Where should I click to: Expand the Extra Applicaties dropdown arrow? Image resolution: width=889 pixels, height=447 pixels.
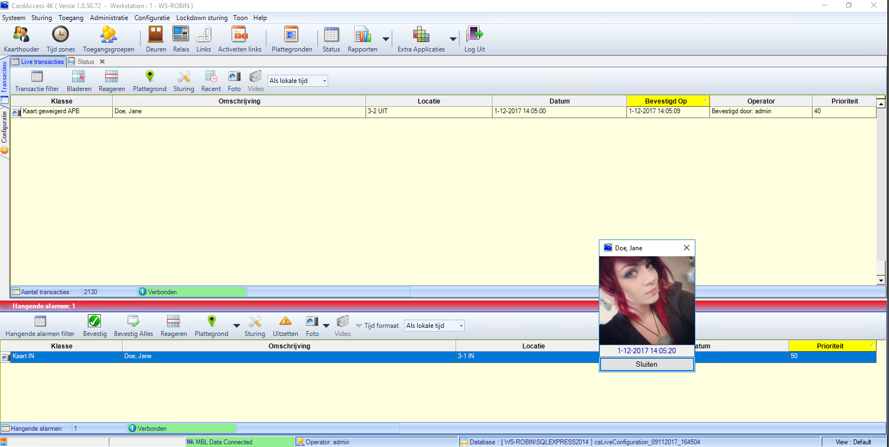pos(453,39)
